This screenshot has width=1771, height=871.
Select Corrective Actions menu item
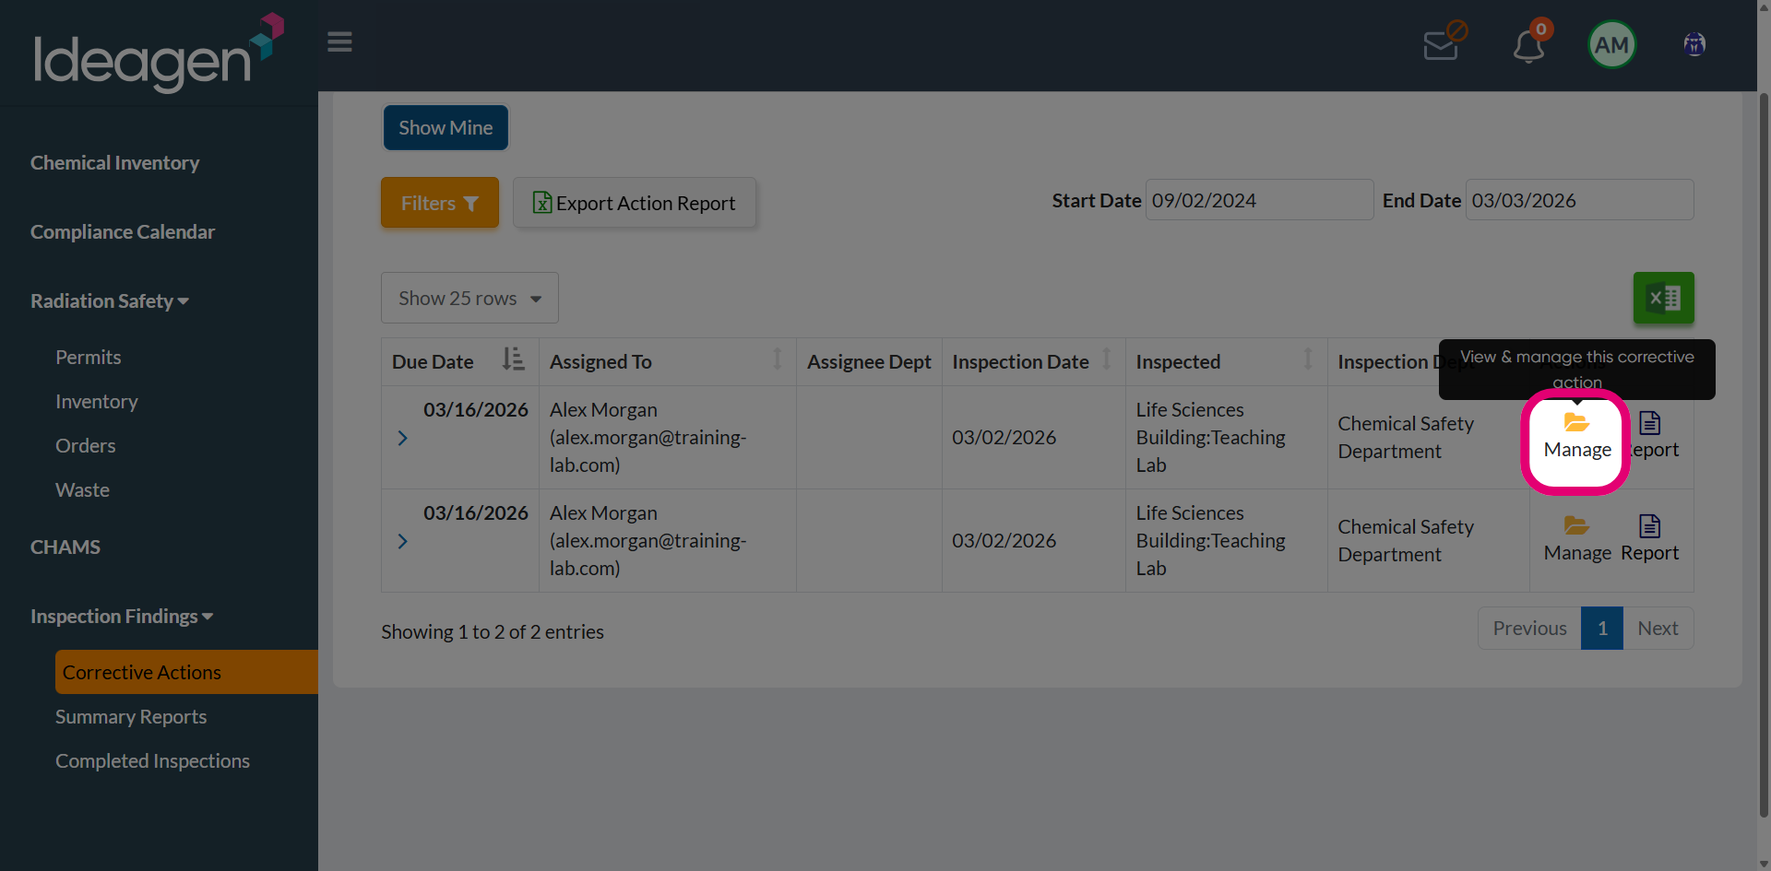(x=186, y=672)
